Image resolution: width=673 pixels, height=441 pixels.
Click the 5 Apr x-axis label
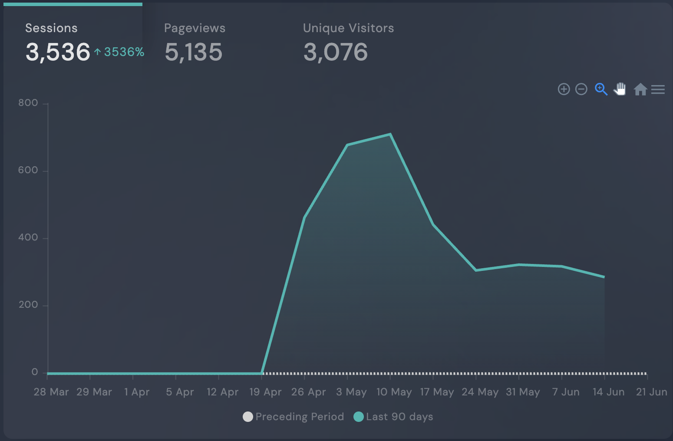point(180,392)
